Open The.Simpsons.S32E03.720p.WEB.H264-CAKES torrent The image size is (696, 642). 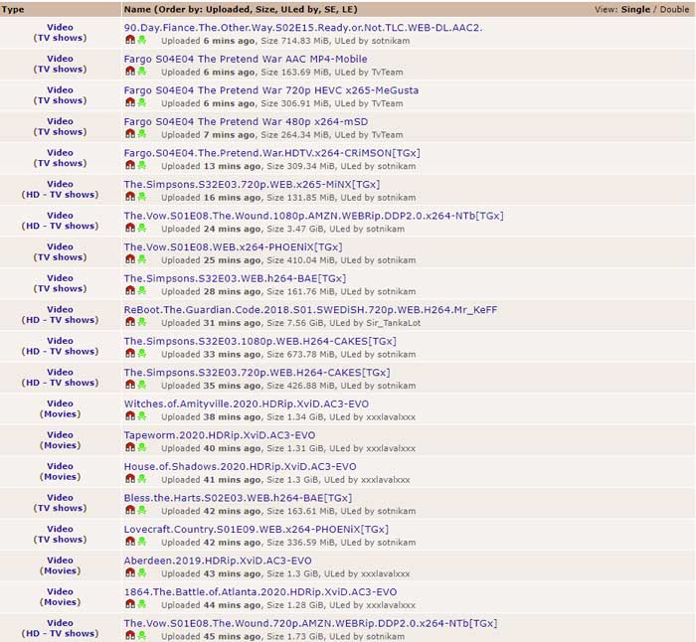tap(257, 373)
